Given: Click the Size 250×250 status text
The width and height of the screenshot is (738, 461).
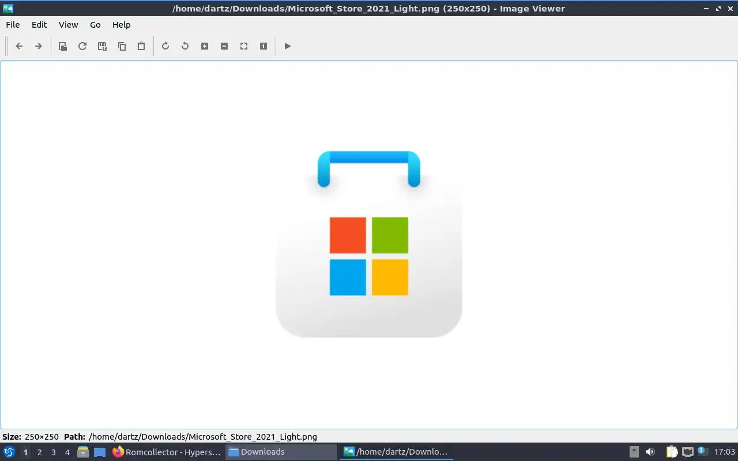Looking at the screenshot, I should [31, 437].
